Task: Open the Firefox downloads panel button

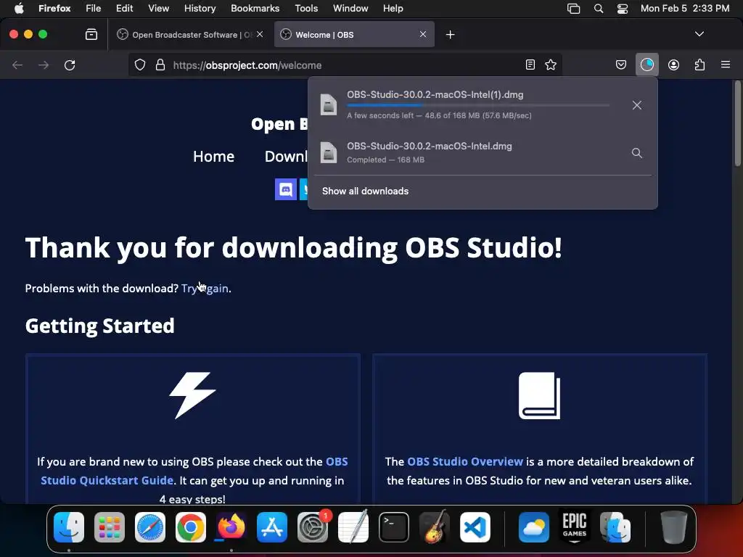Action: pos(646,65)
